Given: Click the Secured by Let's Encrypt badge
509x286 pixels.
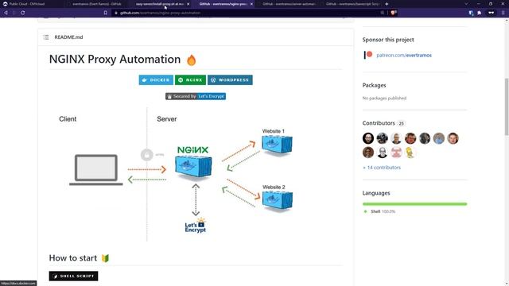Looking at the screenshot, I should click(196, 96).
